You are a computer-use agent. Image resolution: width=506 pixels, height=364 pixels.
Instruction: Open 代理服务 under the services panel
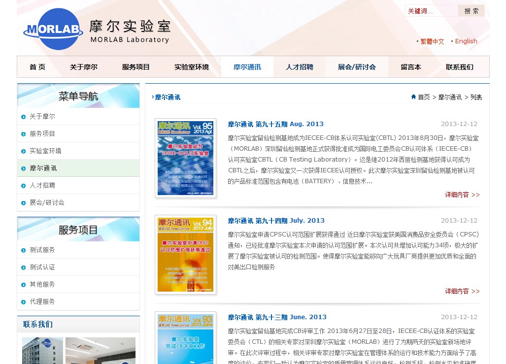tap(42, 302)
